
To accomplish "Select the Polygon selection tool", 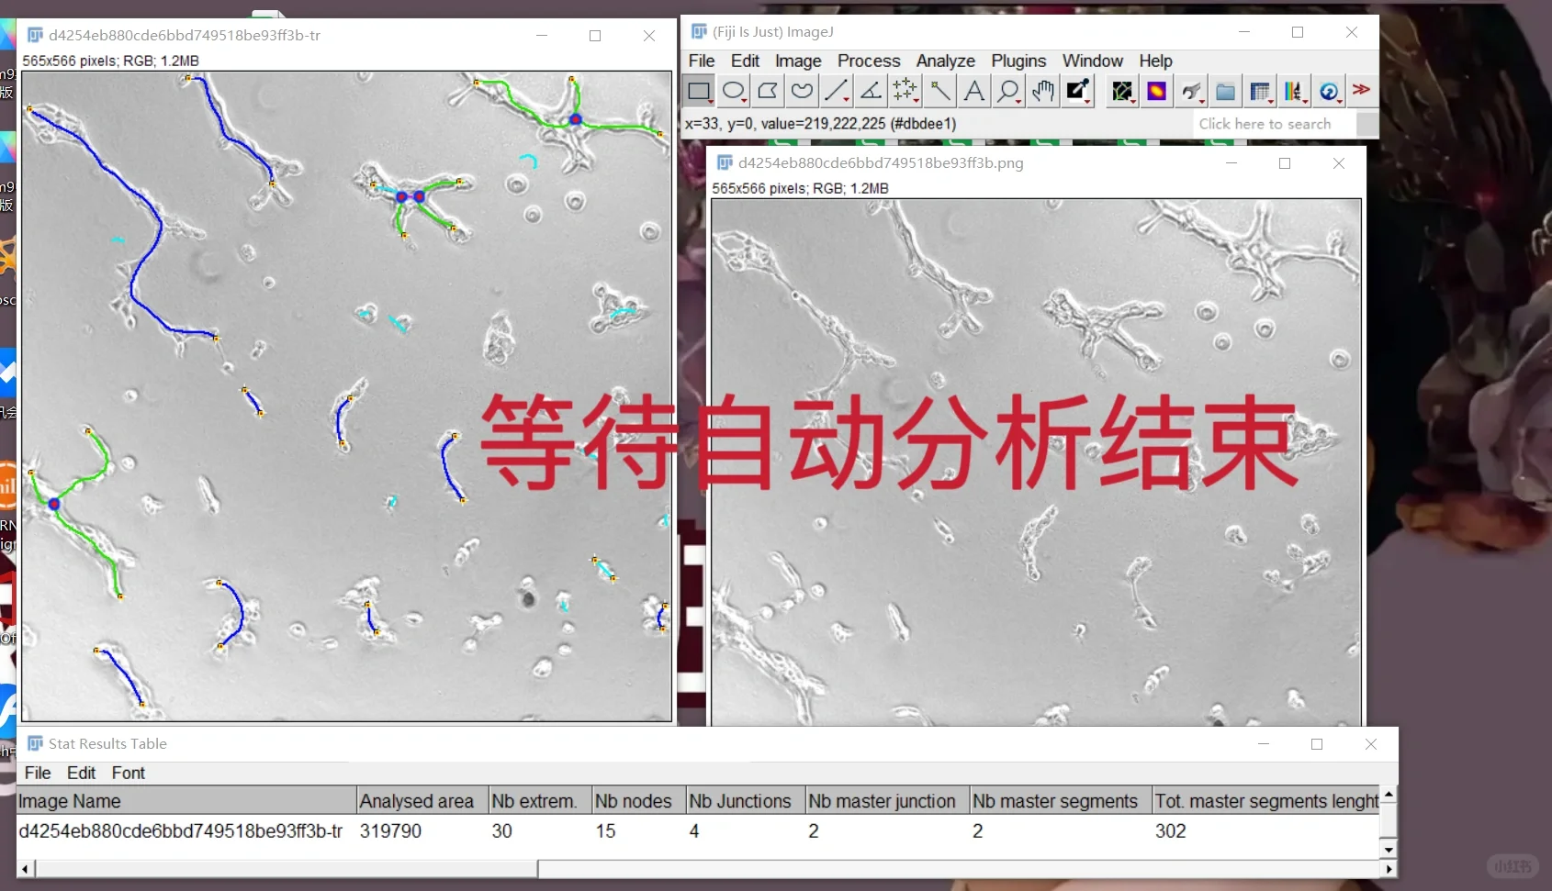I will pos(768,91).
